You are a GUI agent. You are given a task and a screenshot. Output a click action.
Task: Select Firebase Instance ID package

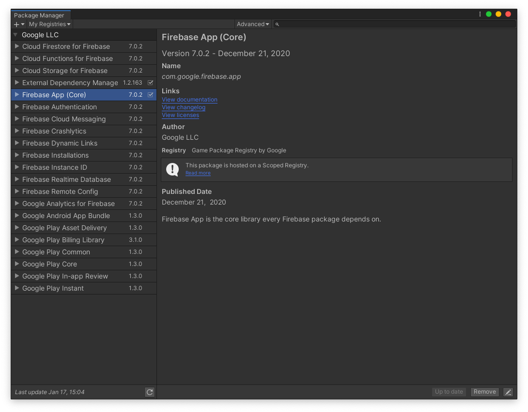click(83, 167)
